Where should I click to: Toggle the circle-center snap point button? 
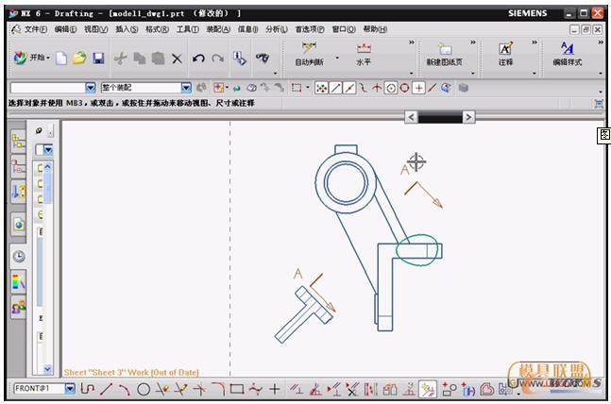tap(391, 88)
